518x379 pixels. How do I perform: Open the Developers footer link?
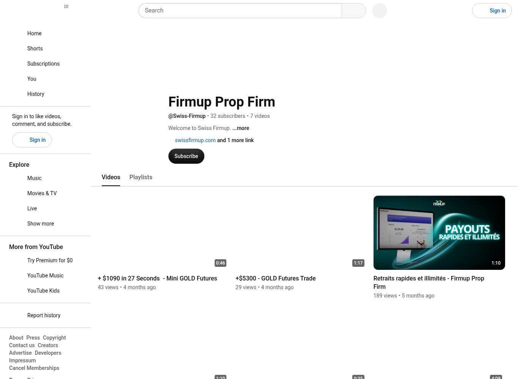48,353
